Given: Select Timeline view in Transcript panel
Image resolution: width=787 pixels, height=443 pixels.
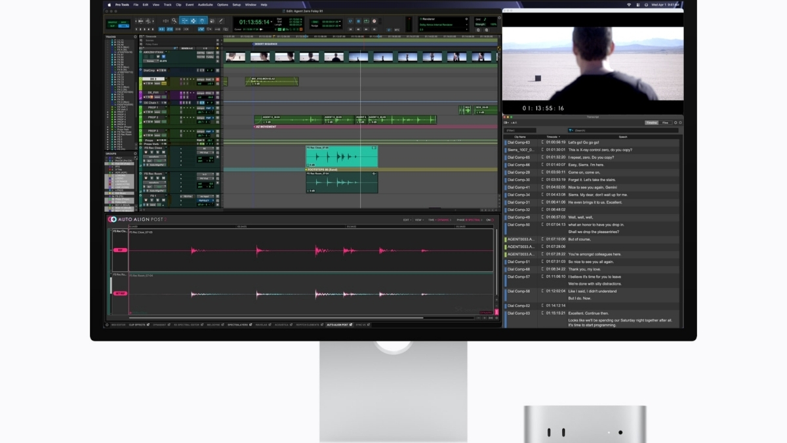Looking at the screenshot, I should (653, 123).
